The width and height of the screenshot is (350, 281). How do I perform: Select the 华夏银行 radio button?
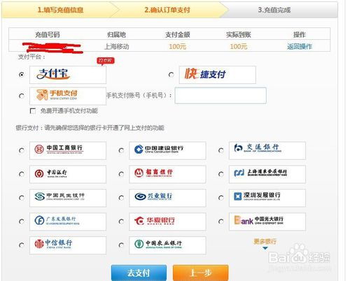tap(121, 222)
